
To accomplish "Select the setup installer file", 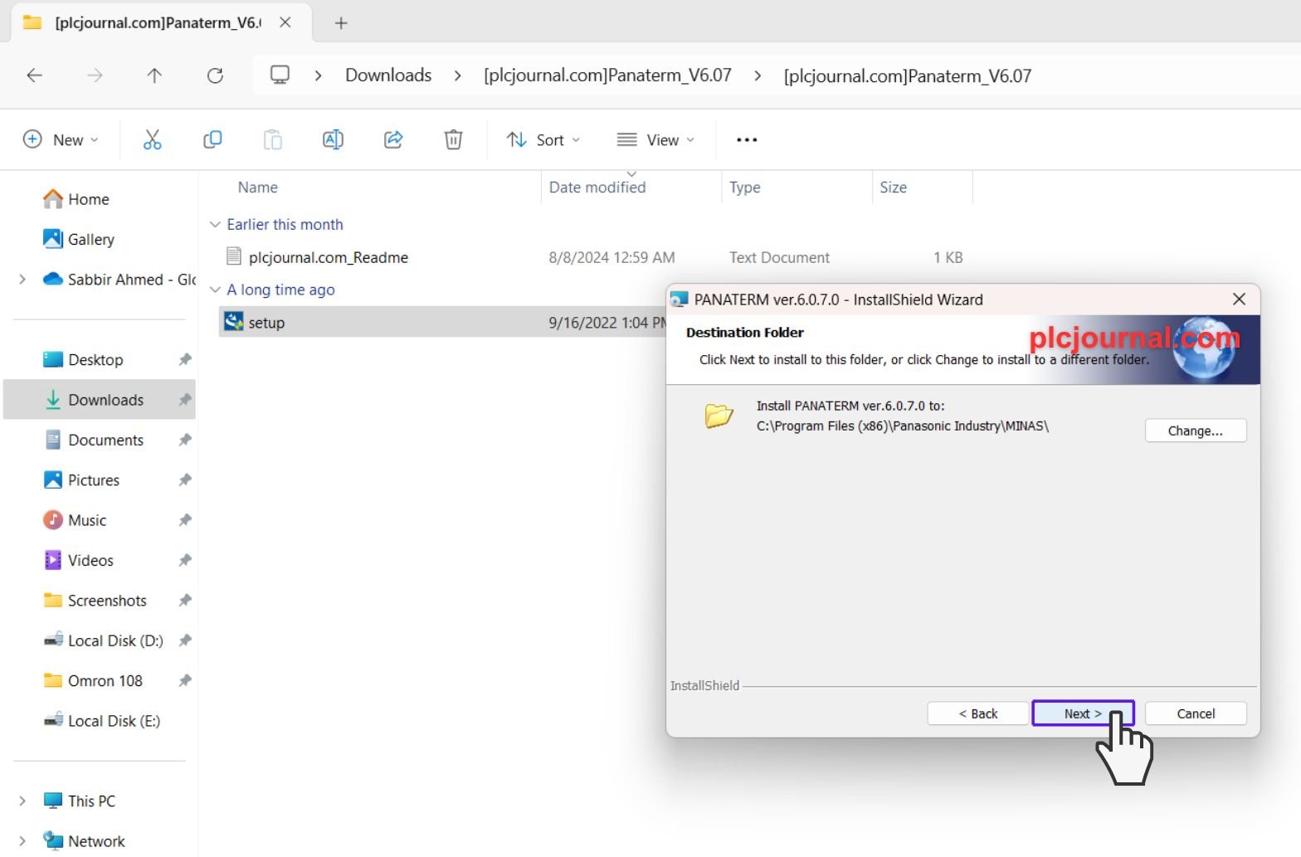I will click(x=266, y=323).
